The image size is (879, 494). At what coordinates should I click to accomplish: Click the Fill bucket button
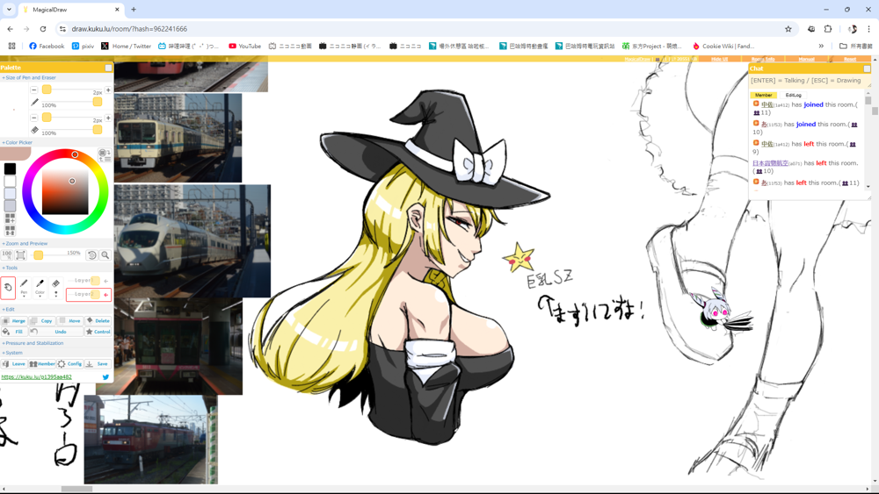coord(13,332)
